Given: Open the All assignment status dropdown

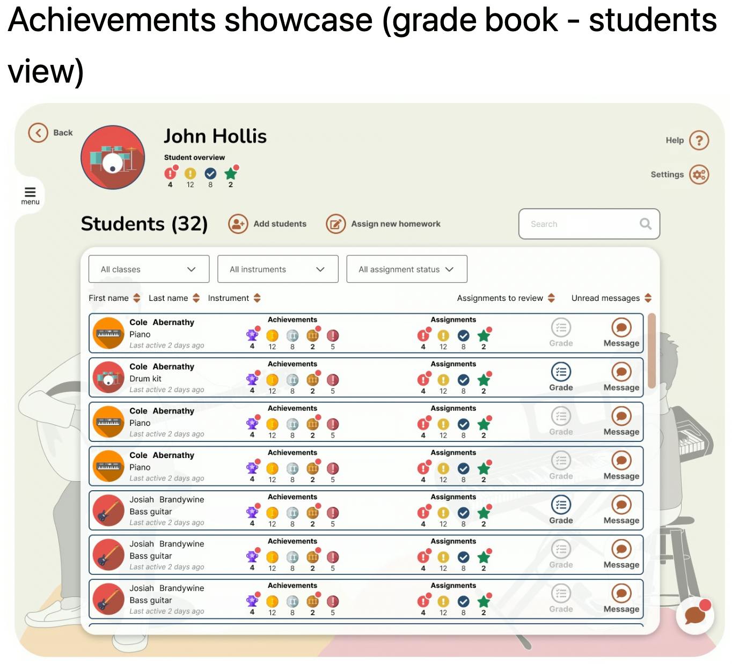Looking at the screenshot, I should [x=406, y=269].
